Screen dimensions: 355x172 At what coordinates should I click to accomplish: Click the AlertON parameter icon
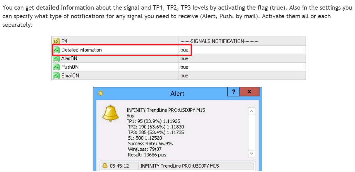(56, 58)
